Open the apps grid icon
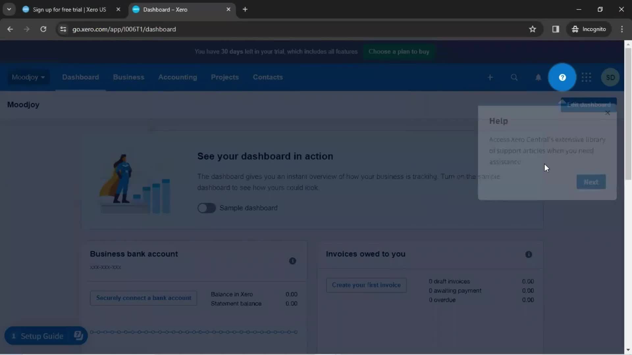This screenshot has width=632, height=355. coord(586,77)
